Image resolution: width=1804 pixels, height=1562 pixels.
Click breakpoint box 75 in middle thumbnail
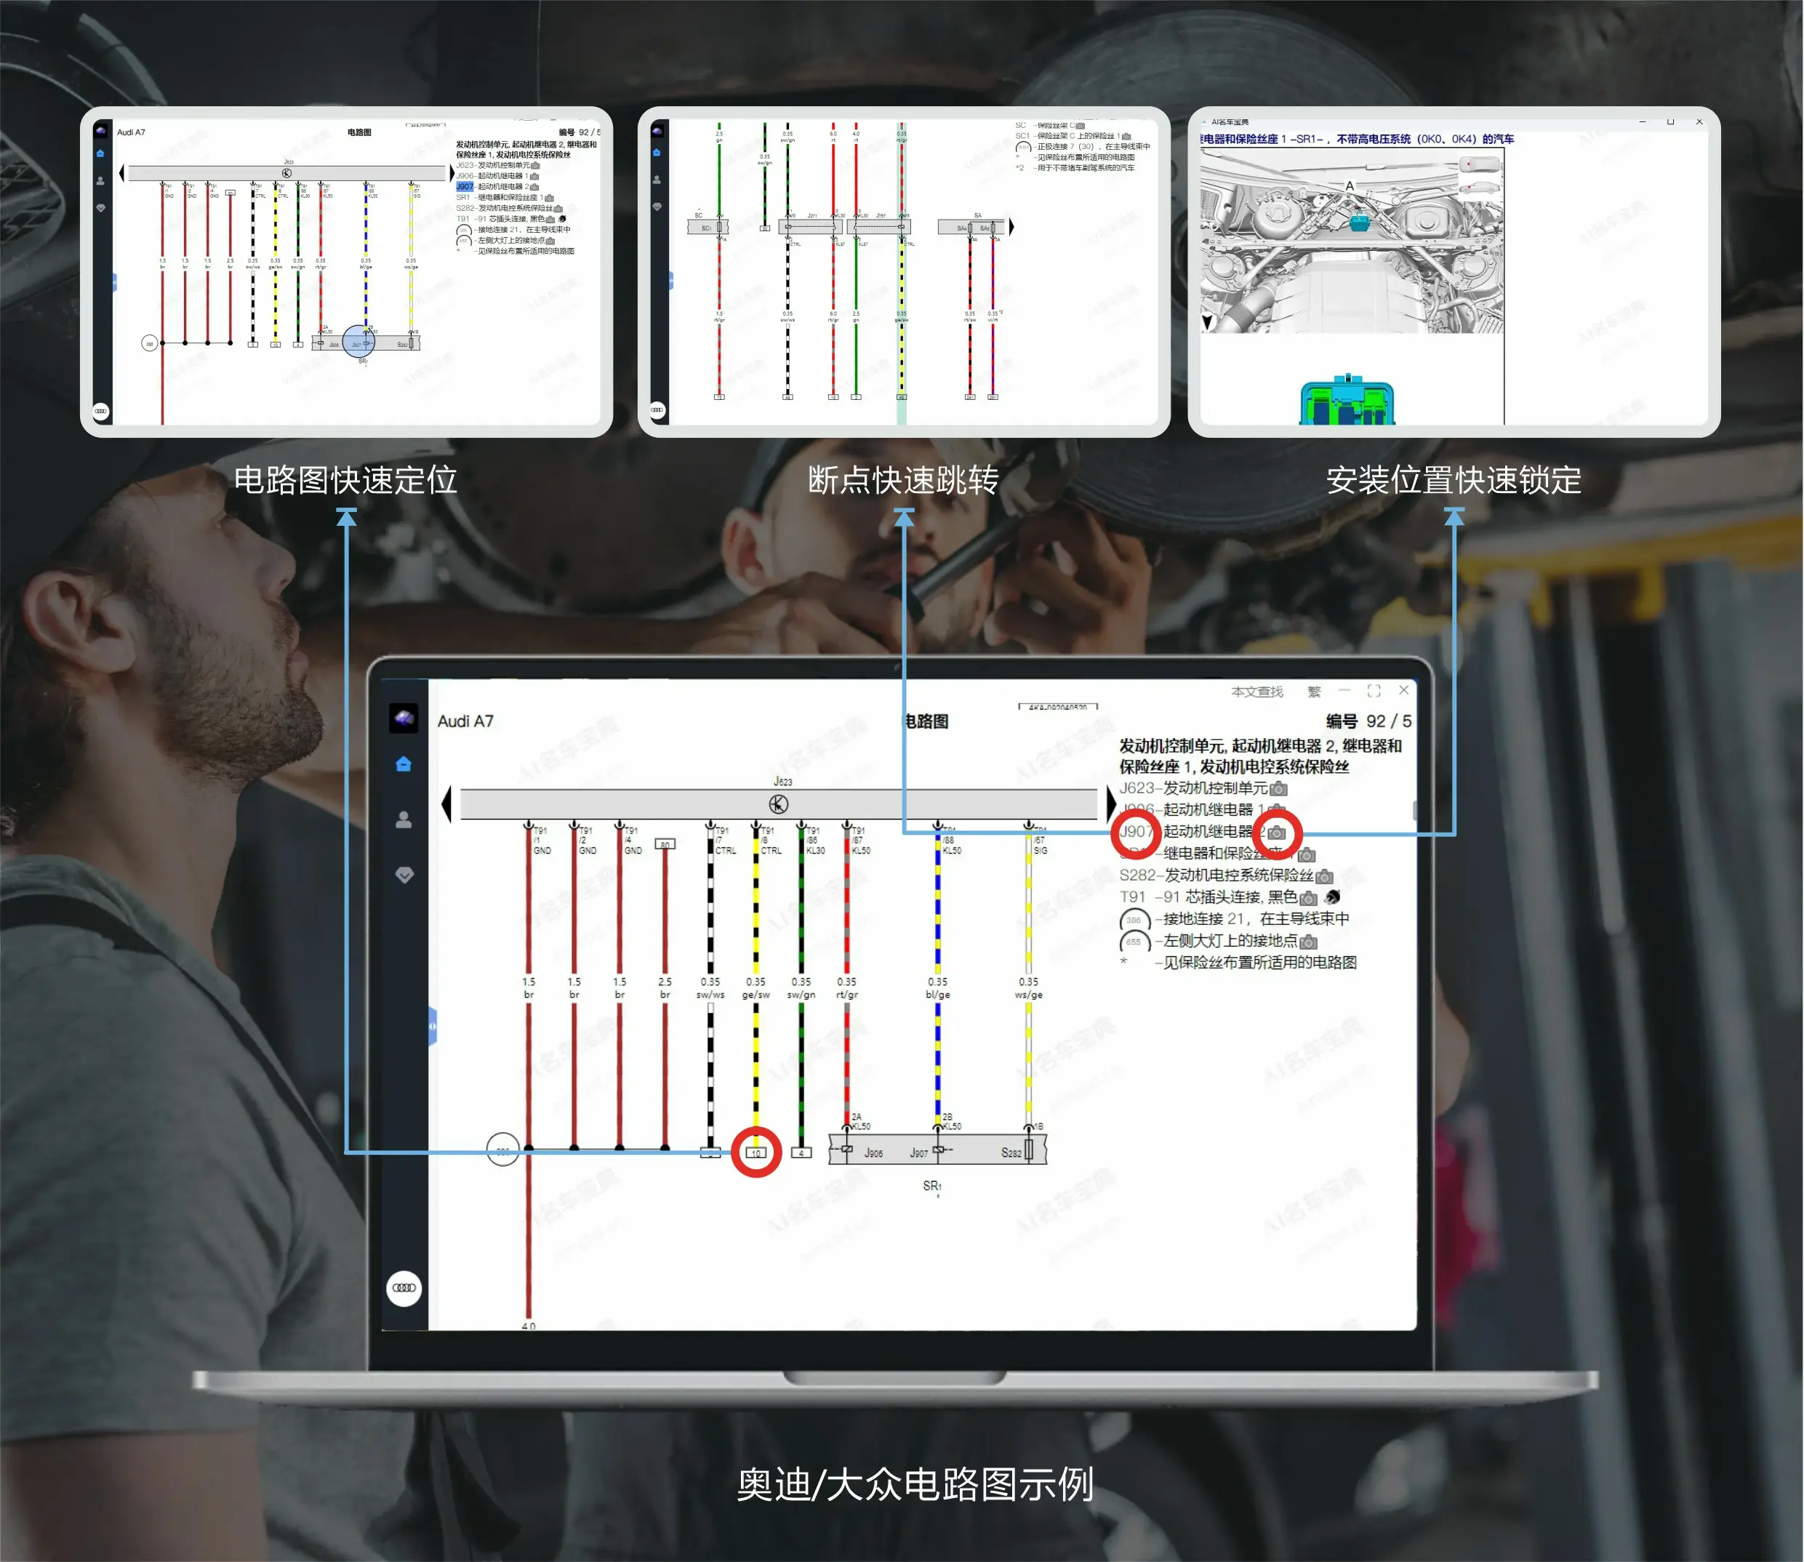[x=719, y=396]
